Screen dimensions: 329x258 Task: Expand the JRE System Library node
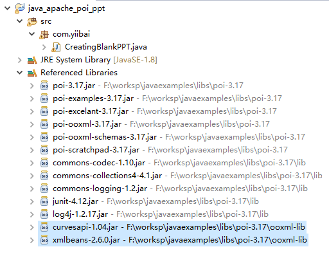pyautogui.click(x=20, y=60)
